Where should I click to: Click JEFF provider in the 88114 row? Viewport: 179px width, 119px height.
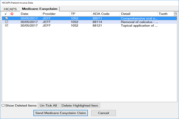click(47, 22)
